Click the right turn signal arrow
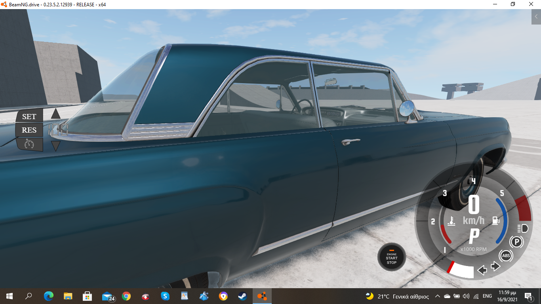The image size is (541, 304). tap(496, 266)
